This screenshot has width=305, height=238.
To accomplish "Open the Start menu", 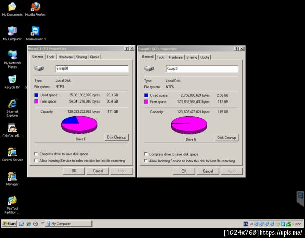I will pyautogui.click(x=9, y=224).
